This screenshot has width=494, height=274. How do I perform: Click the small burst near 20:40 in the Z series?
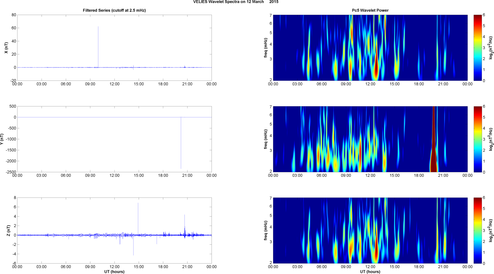[185, 227]
